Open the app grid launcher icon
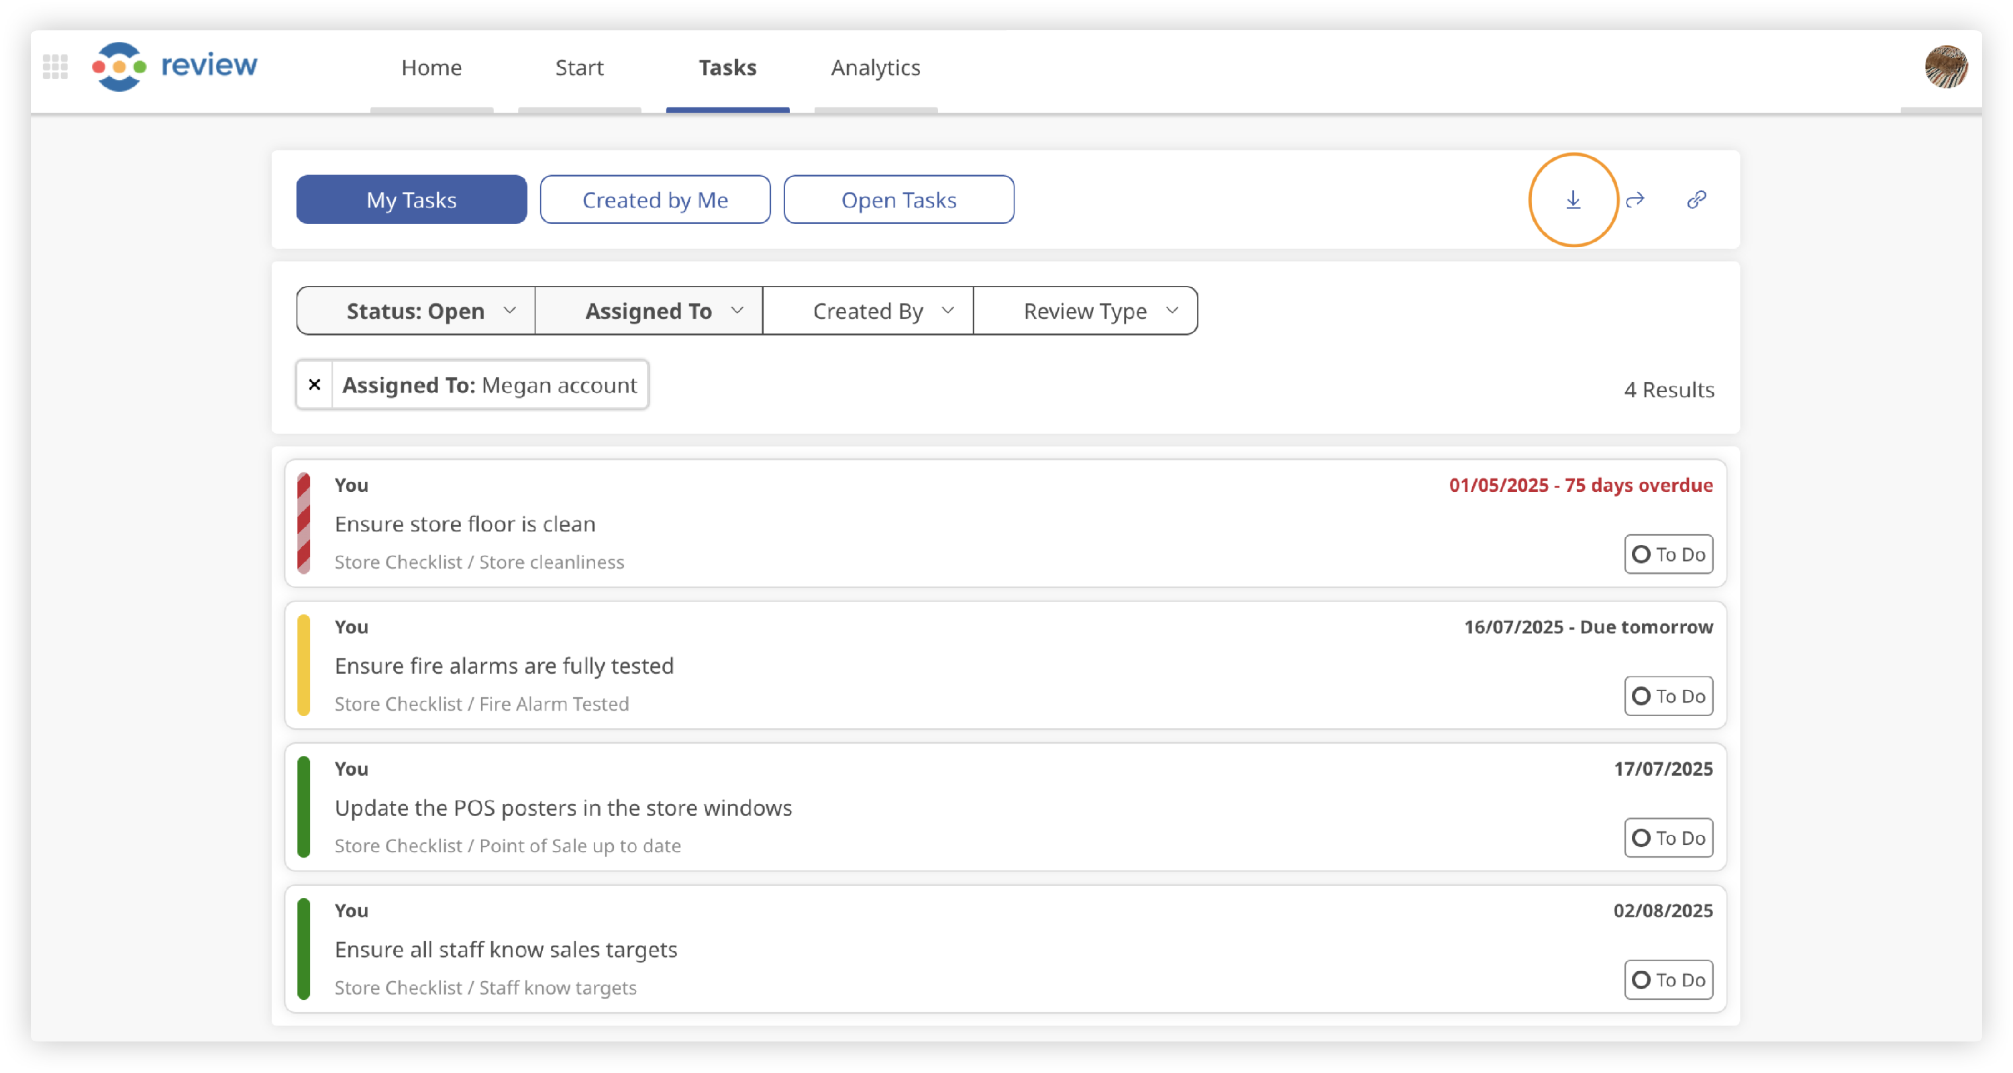Screen dimensions: 2013x1073 (55, 66)
